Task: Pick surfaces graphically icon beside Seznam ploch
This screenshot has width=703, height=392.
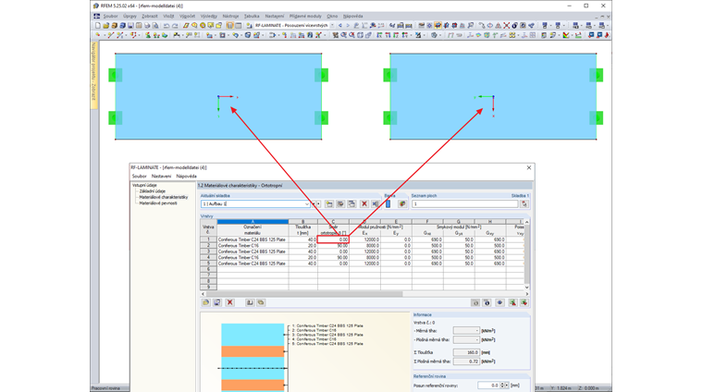Action: 524,203
